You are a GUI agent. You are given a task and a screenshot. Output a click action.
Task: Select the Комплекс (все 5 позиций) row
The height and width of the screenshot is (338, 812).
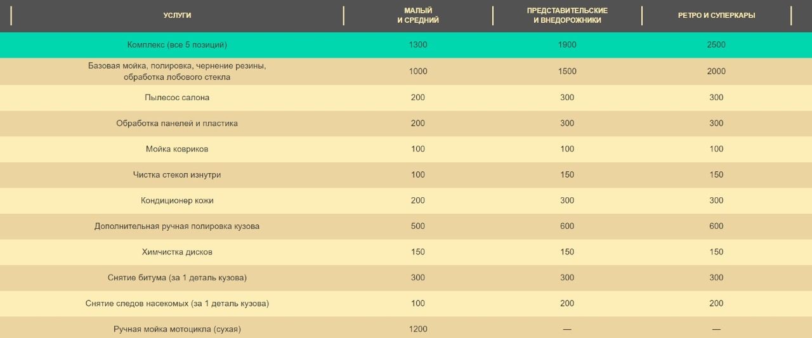[177, 45]
